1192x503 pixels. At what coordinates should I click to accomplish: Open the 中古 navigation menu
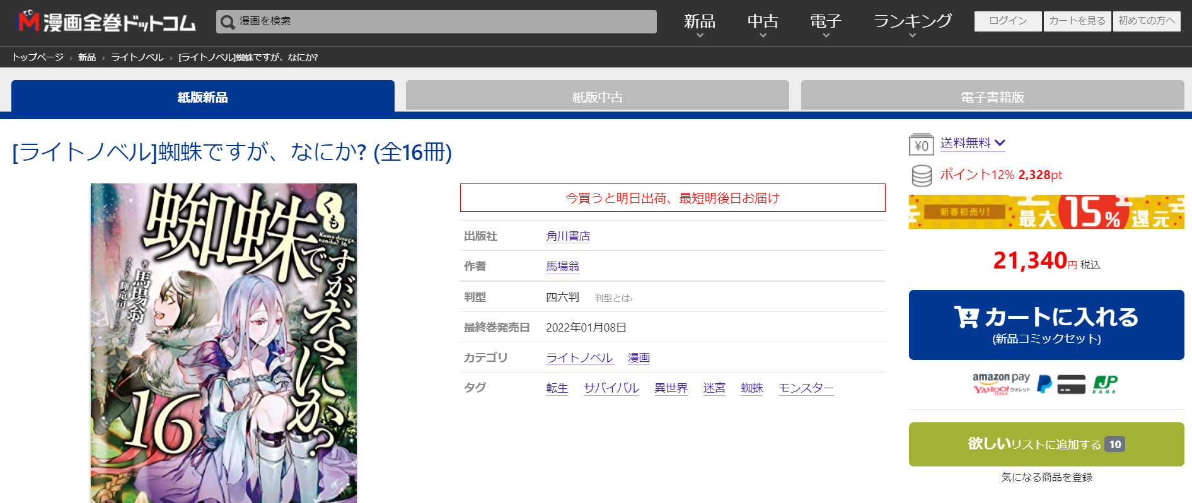pos(763,22)
